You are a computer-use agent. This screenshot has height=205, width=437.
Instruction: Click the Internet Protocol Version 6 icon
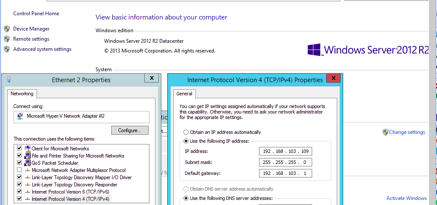tap(28, 192)
